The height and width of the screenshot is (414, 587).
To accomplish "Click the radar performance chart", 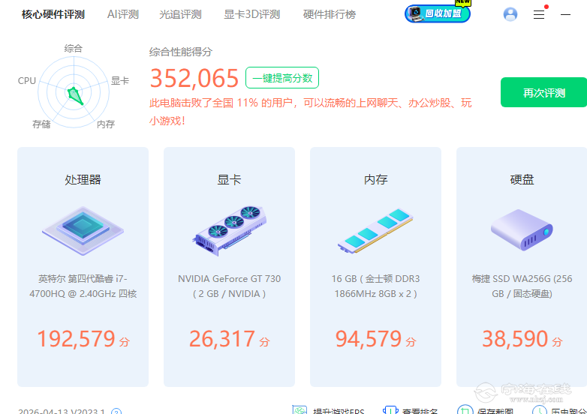I will (x=74, y=88).
